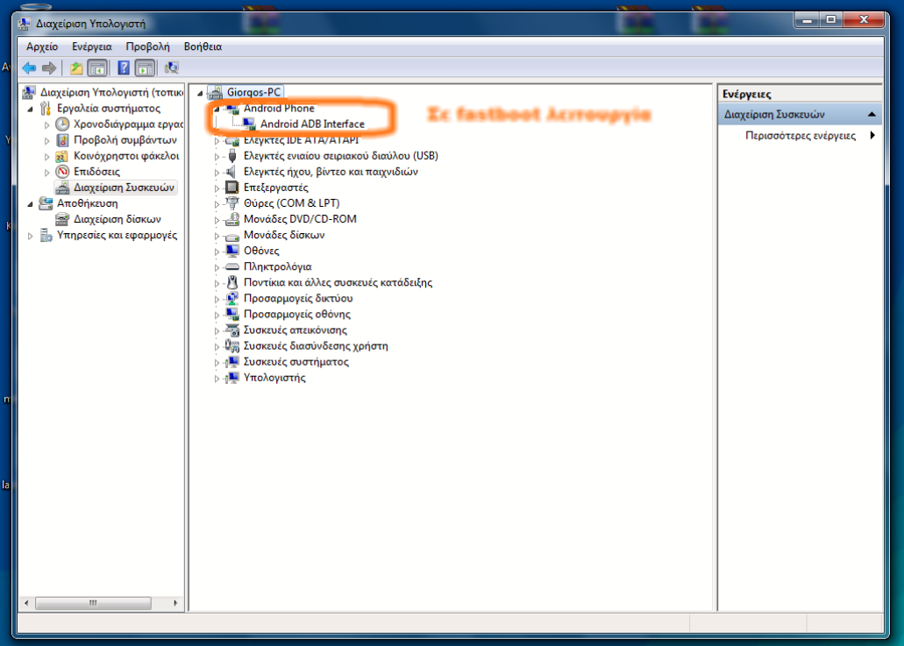Viewport: 904px width, 646px height.
Task: Click the Up one level folder icon
Action: pyautogui.click(x=76, y=68)
